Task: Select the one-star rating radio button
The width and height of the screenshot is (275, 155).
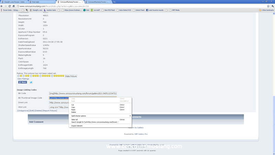Action: 19,76
